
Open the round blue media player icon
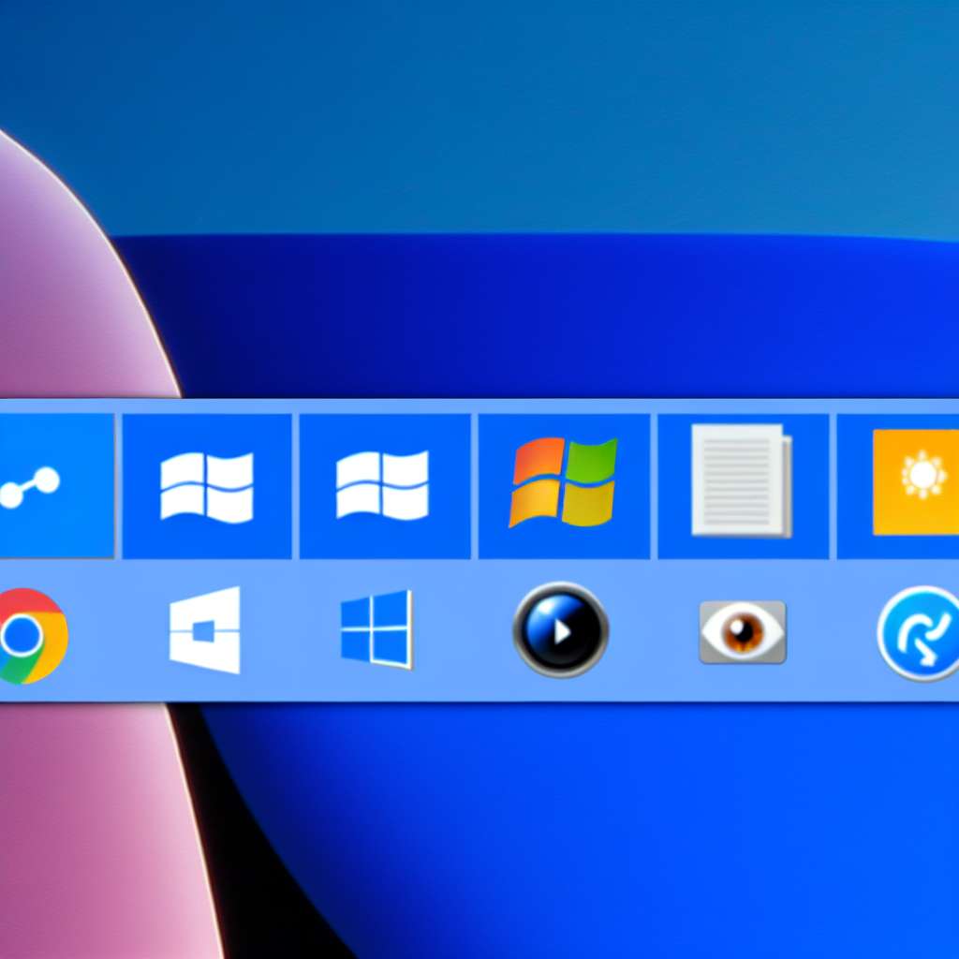(x=561, y=630)
